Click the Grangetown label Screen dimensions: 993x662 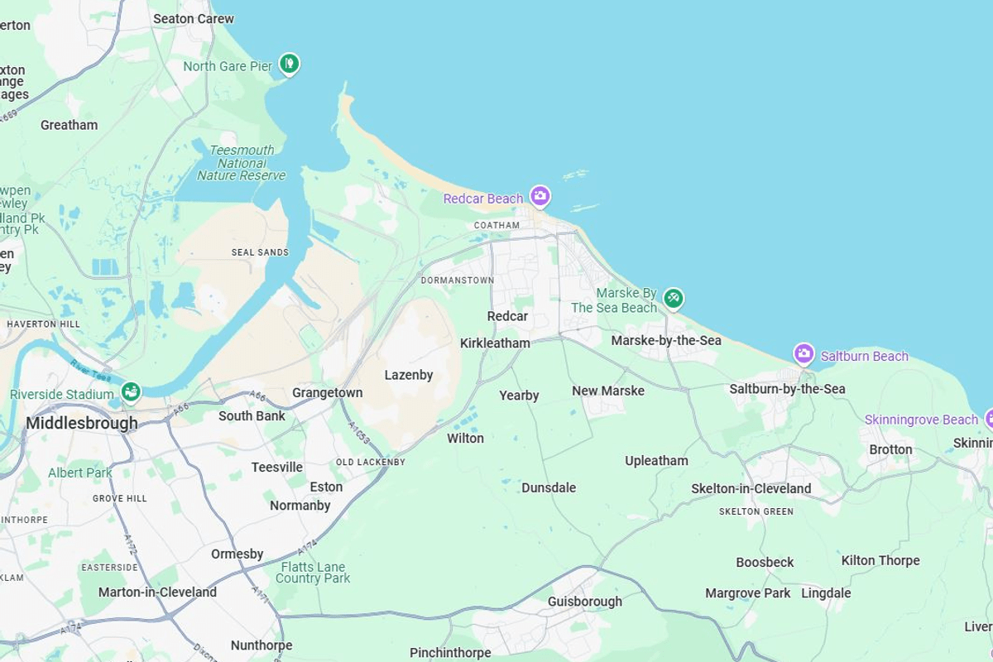click(328, 393)
